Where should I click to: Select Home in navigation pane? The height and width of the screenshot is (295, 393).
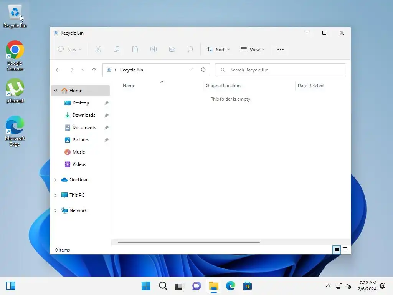click(x=80, y=91)
